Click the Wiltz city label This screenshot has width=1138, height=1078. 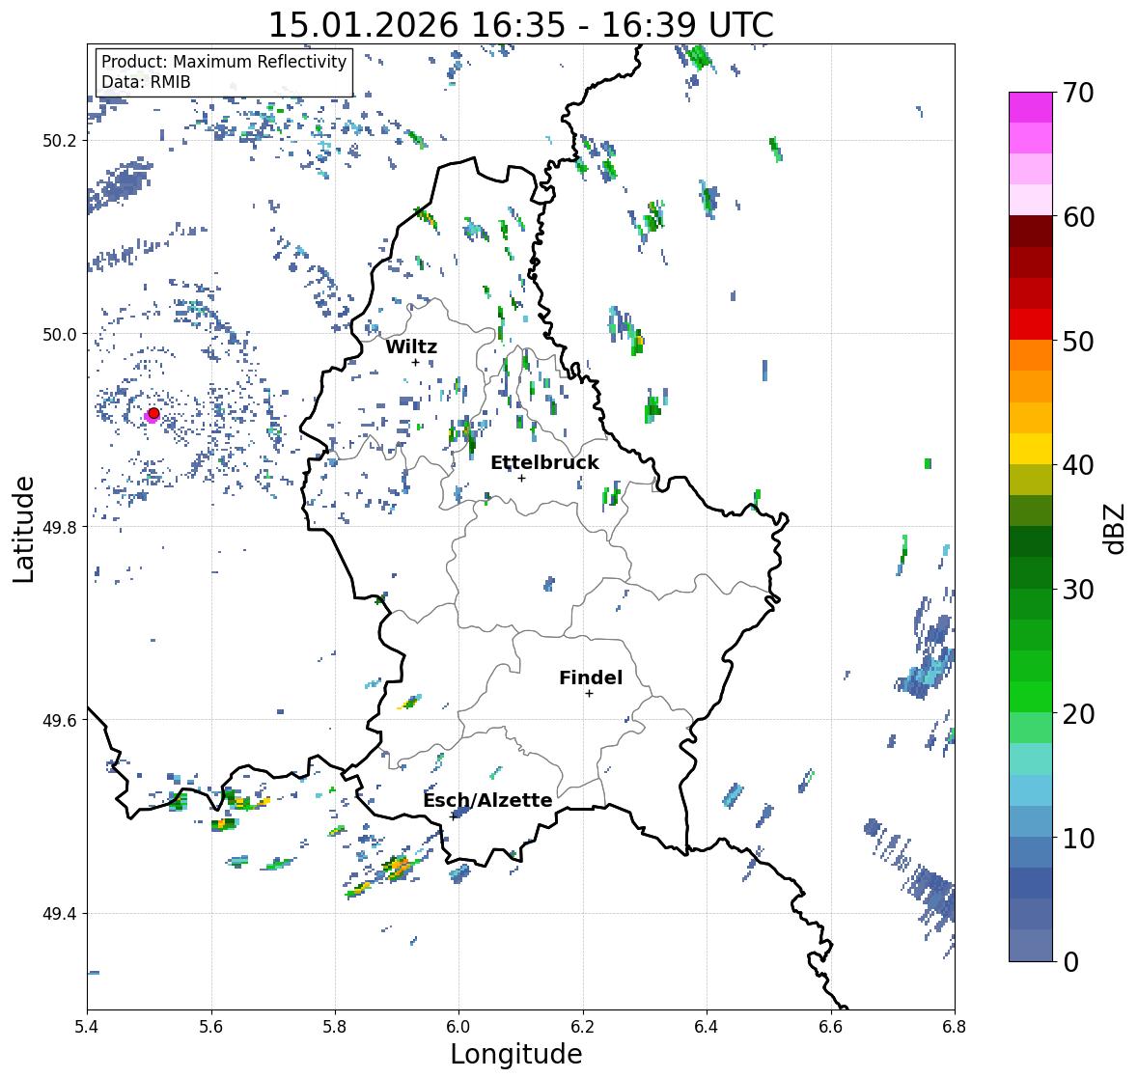pos(411,346)
